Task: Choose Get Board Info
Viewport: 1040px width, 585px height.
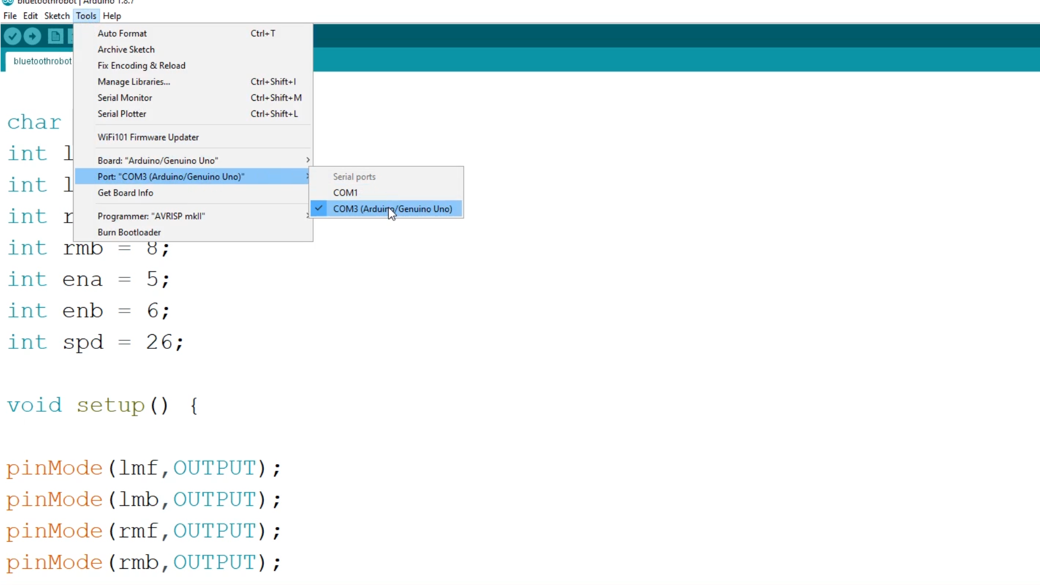Action: pyautogui.click(x=125, y=193)
